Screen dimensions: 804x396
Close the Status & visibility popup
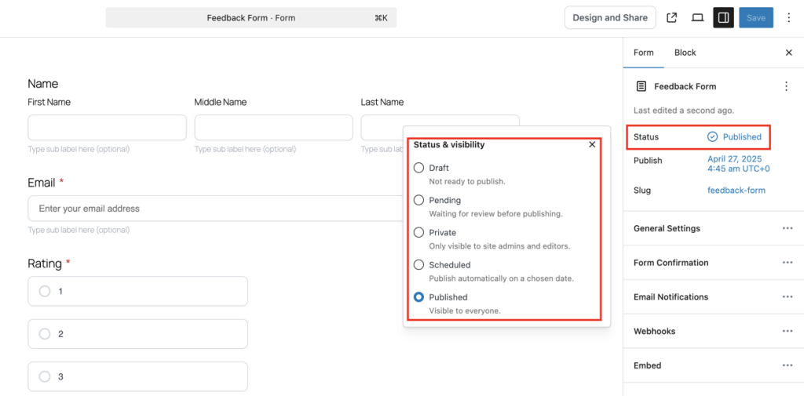pyautogui.click(x=592, y=144)
